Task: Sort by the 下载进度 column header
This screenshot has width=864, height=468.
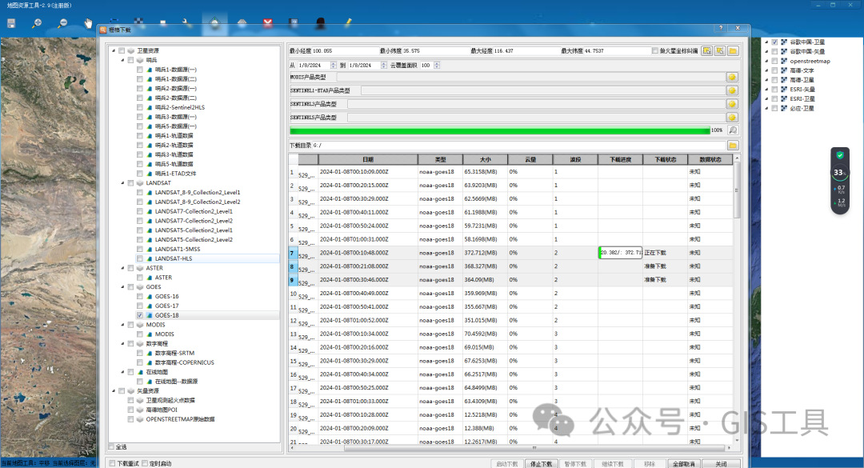Action: point(620,159)
